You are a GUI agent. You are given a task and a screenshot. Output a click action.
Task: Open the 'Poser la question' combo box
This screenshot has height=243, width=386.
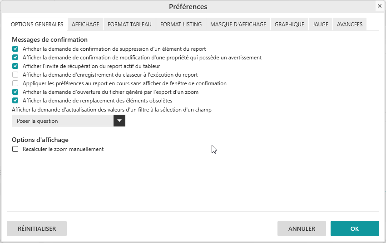(x=63, y=121)
